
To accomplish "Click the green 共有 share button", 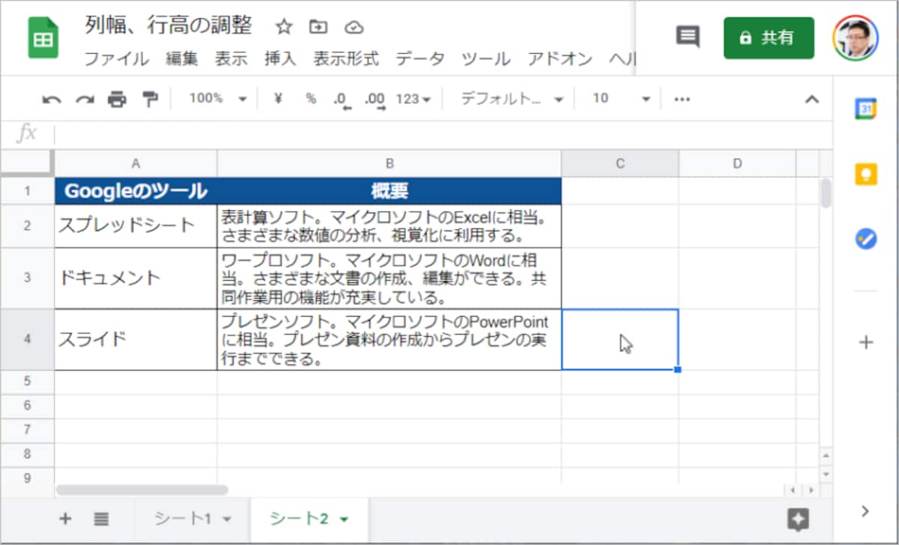I will point(769,37).
